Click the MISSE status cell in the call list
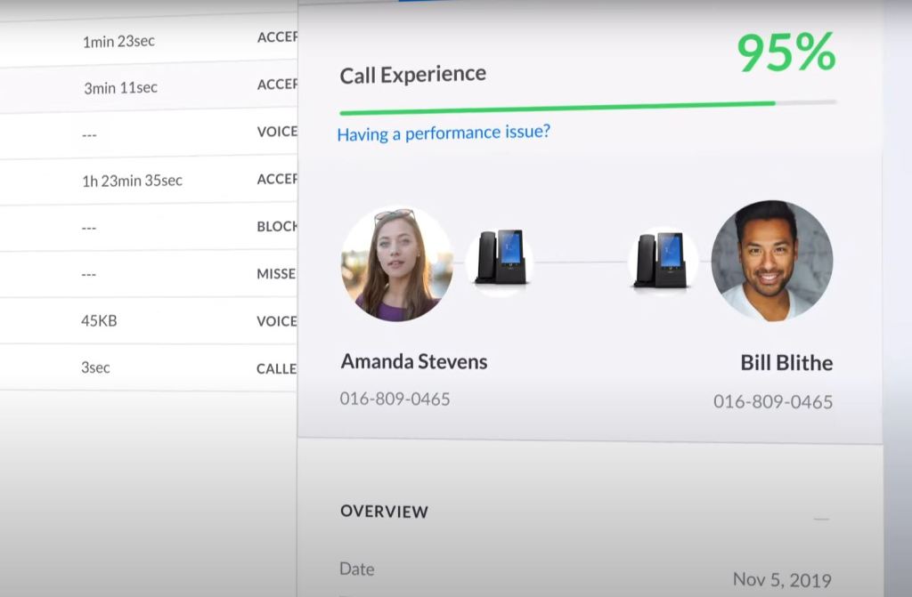This screenshot has height=597, width=912. [276, 274]
